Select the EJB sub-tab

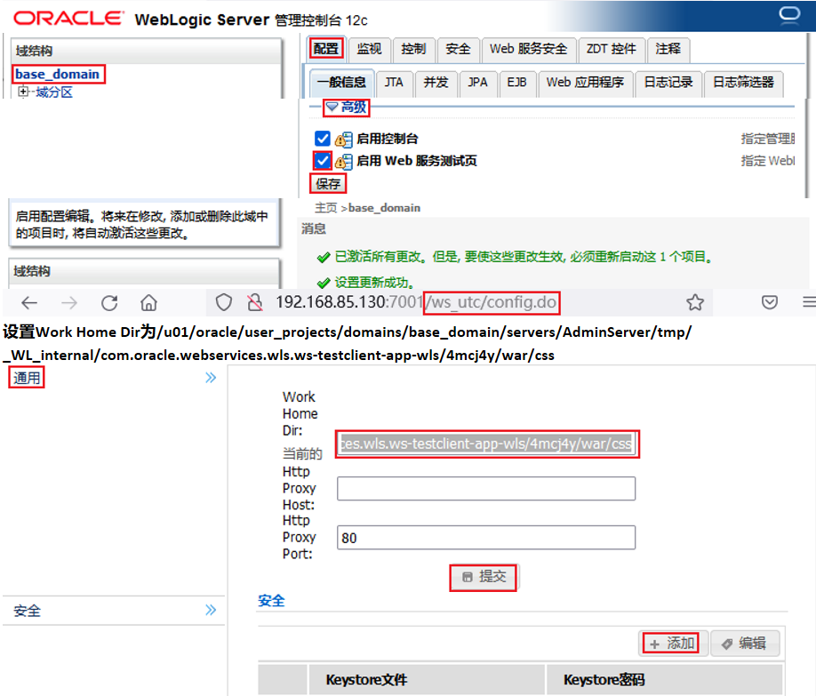click(x=517, y=83)
